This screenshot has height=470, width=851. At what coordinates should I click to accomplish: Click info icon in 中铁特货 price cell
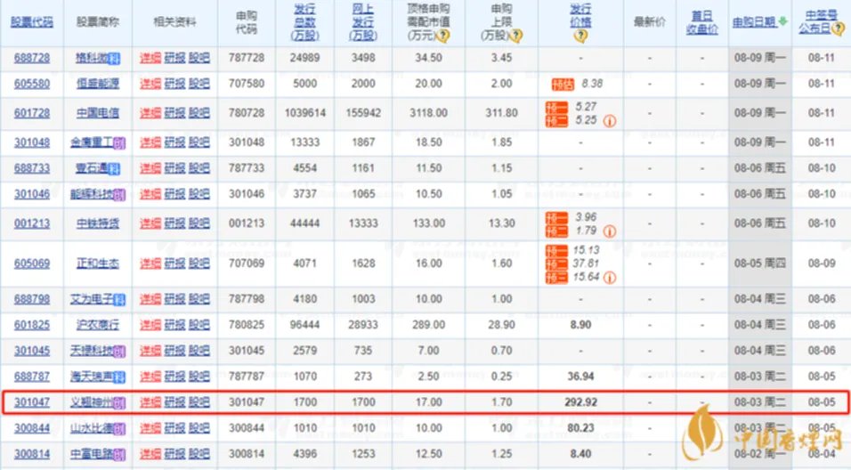(610, 231)
